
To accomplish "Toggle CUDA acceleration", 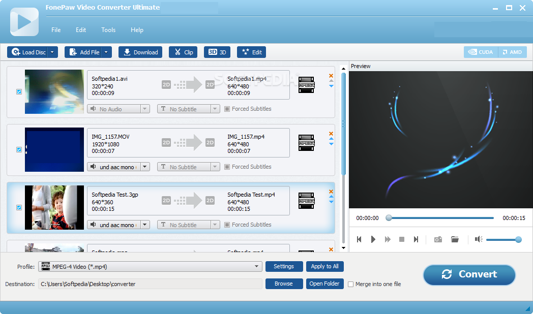I will 481,52.
